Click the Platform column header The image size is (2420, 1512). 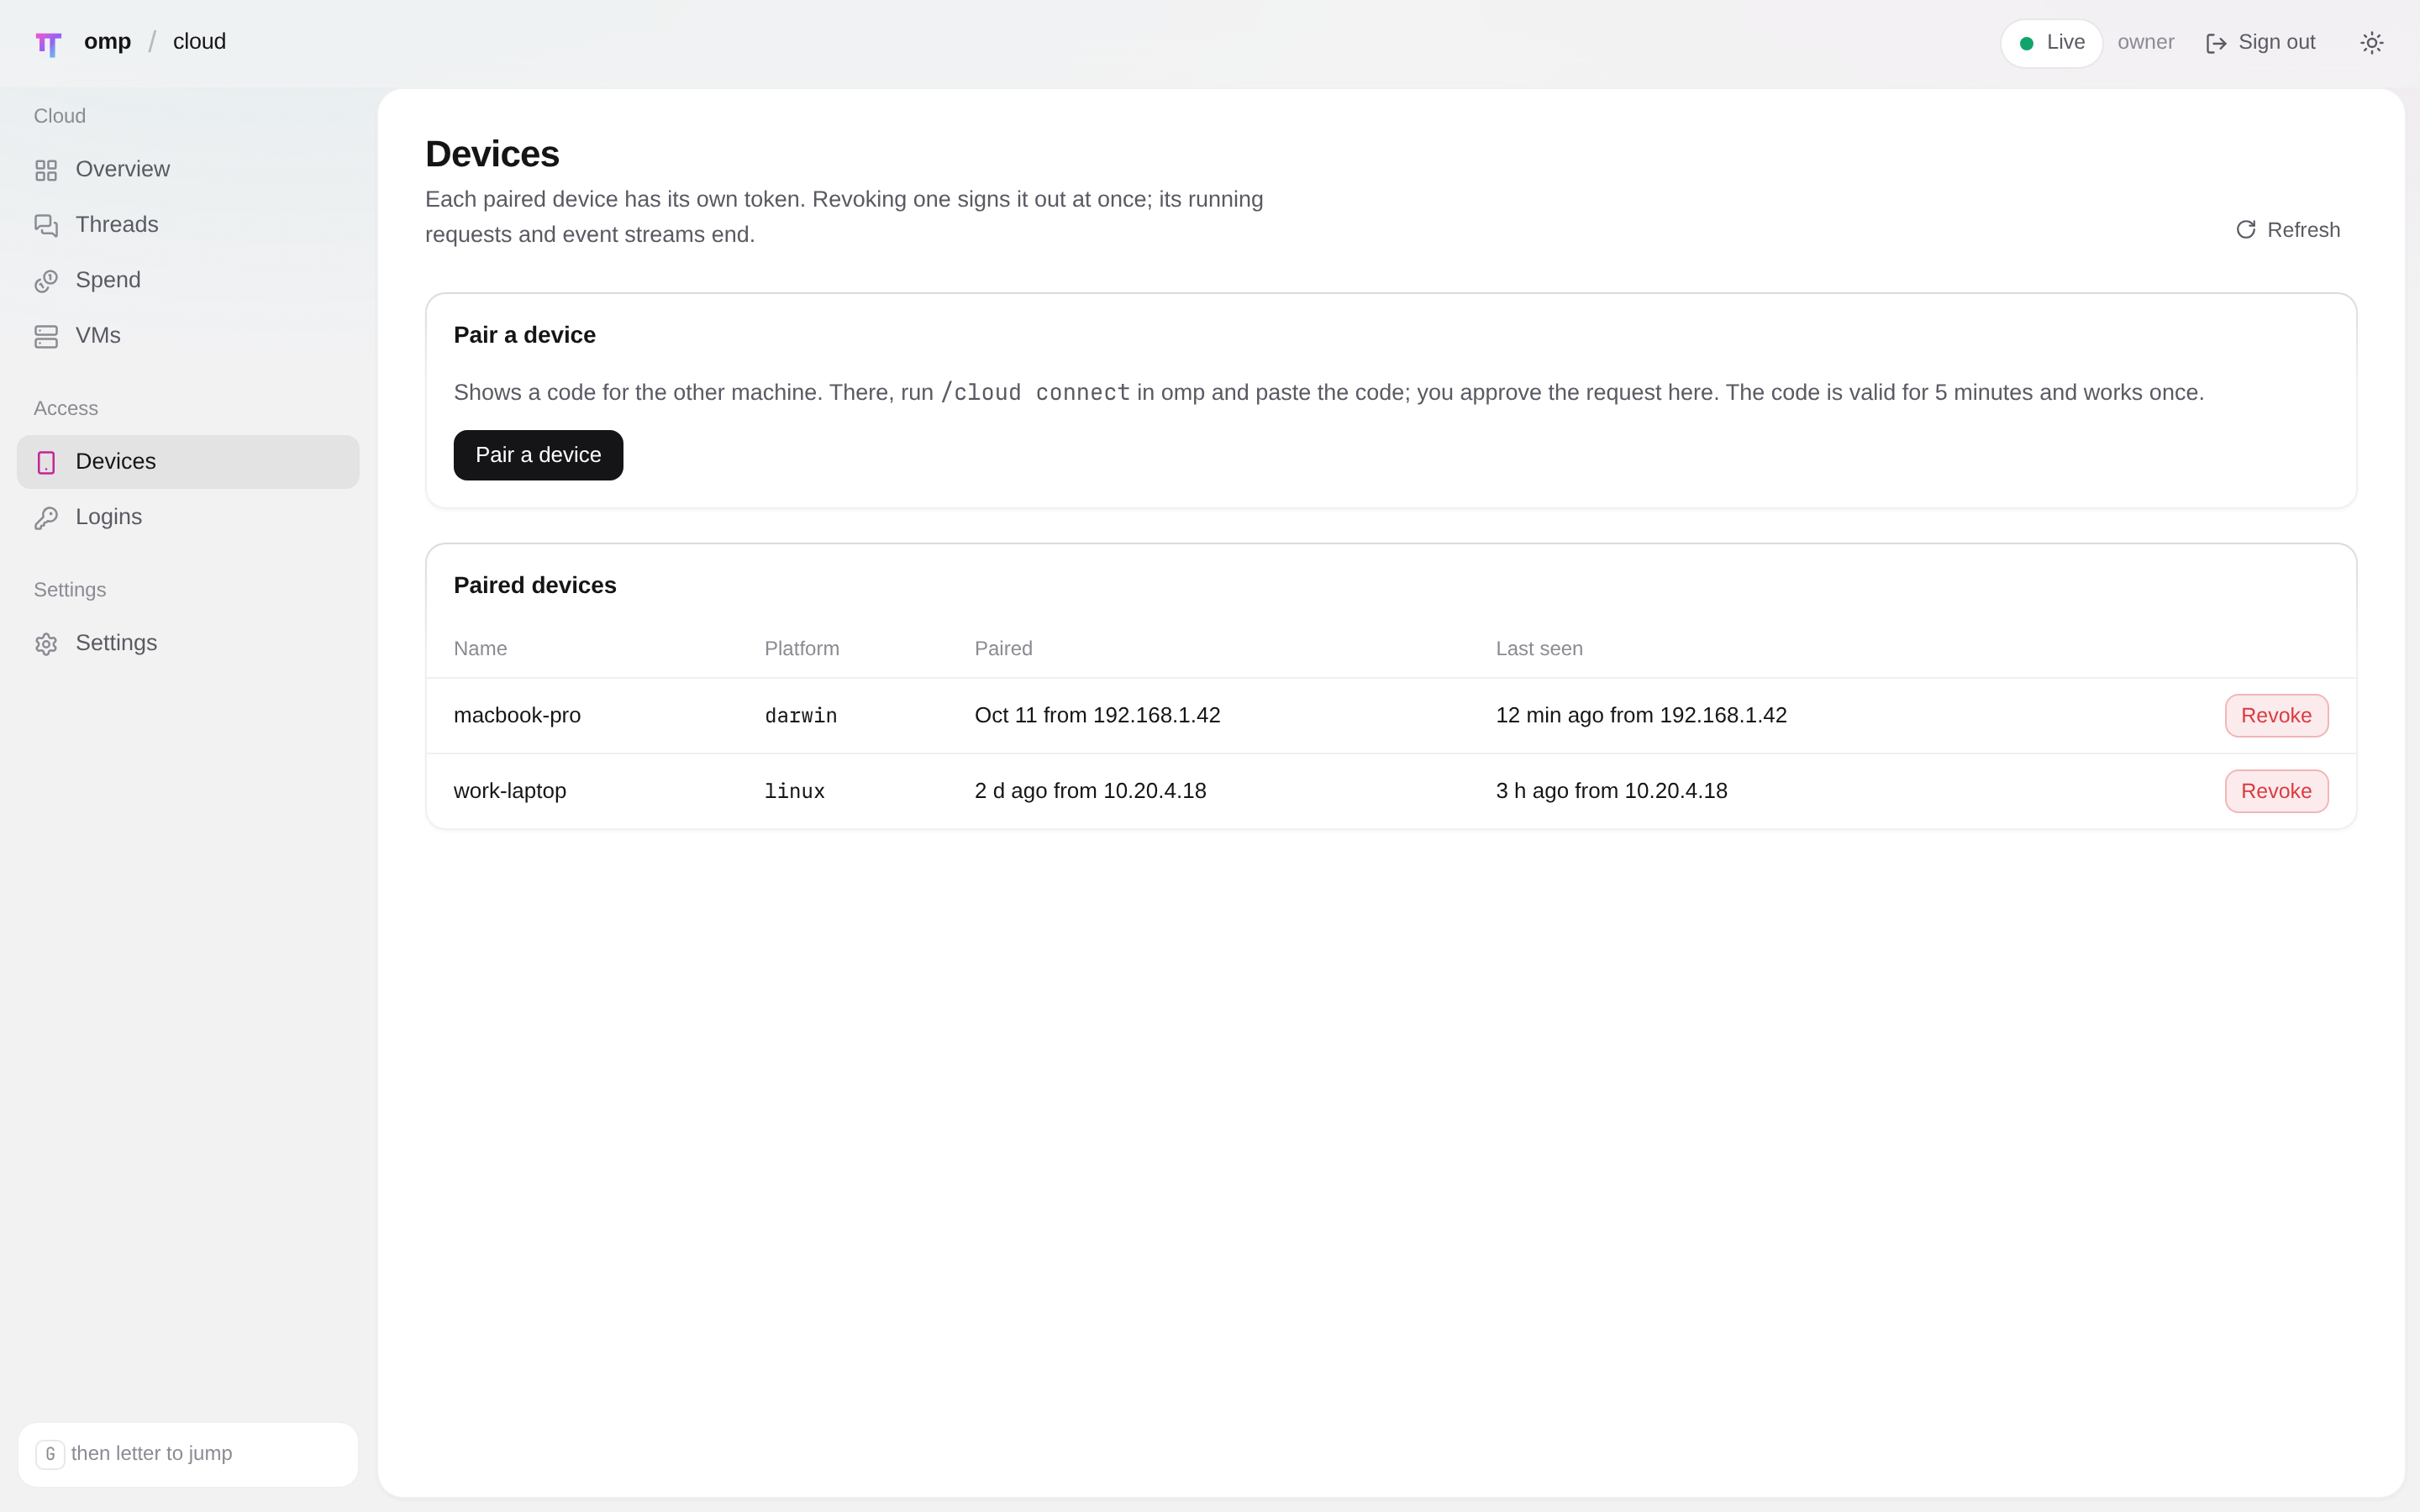(x=802, y=648)
